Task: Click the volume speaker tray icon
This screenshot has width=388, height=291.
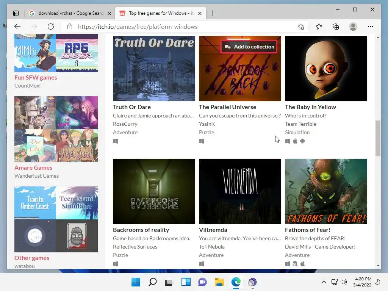Action: coord(343,282)
